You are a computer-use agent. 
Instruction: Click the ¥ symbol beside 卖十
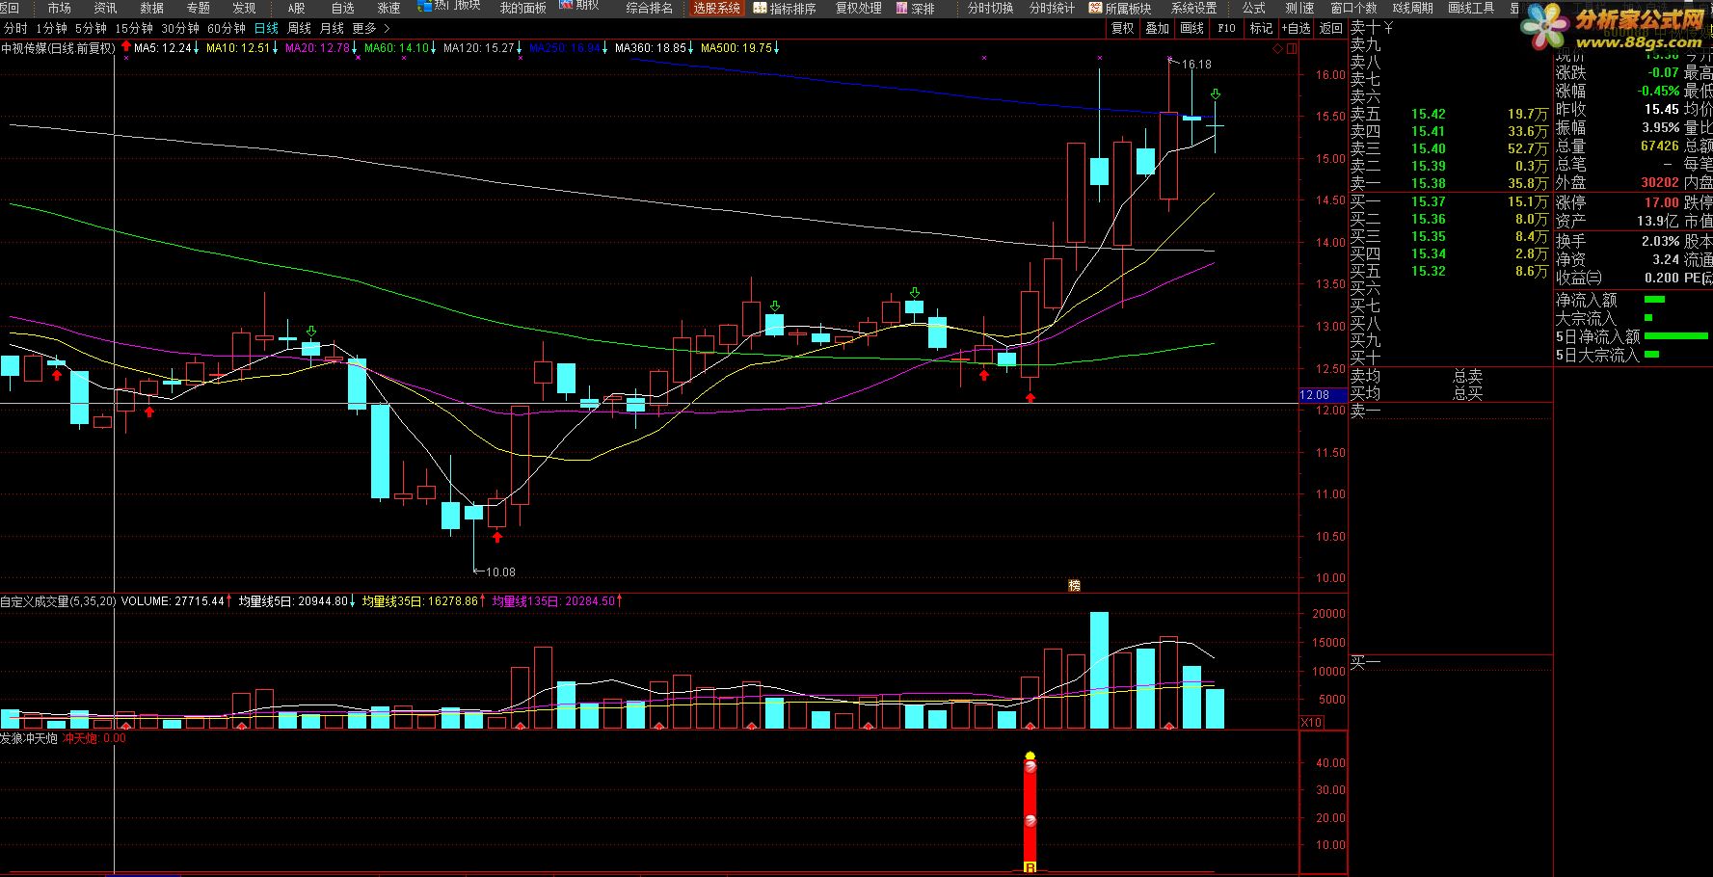pos(1388,28)
